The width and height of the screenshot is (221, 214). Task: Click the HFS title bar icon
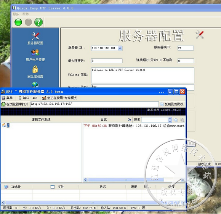pyautogui.click(x=3, y=92)
